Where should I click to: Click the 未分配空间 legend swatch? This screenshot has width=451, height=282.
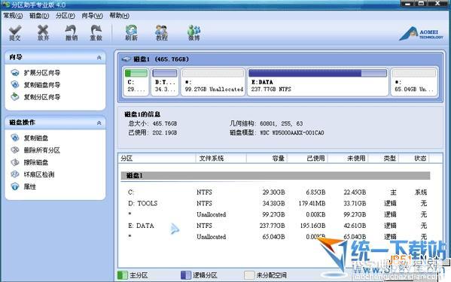pyautogui.click(x=249, y=275)
